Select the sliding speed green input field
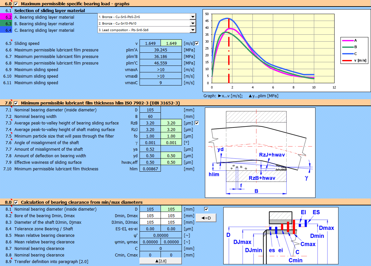The image size is (371, 266). point(171,44)
